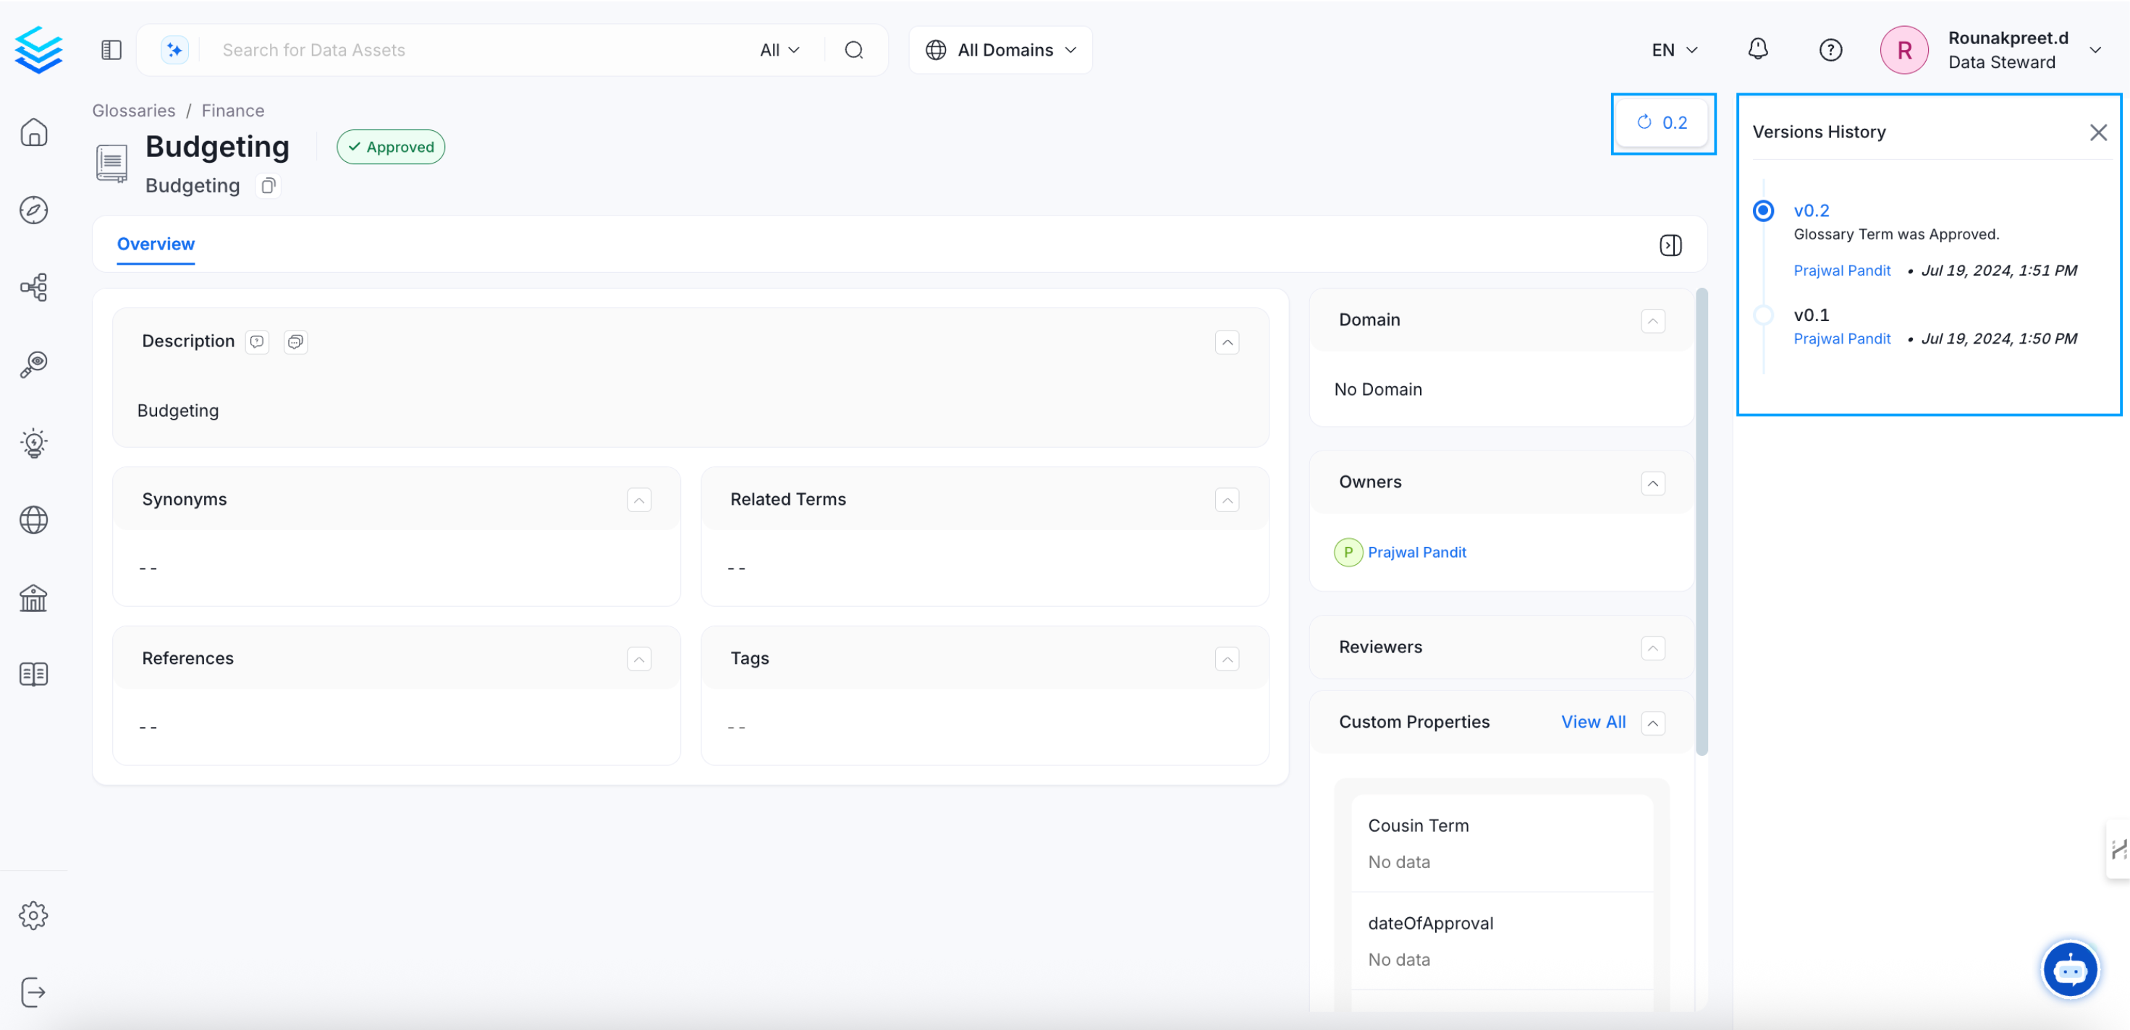Toggle the right panel layout icon
Image resolution: width=2130 pixels, height=1030 pixels.
pyautogui.click(x=1670, y=244)
